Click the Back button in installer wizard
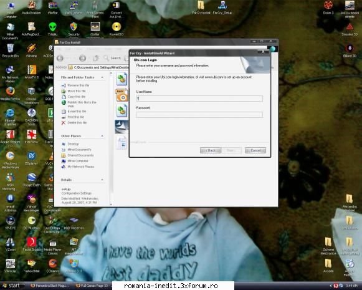The width and height of the screenshot is (362, 290). coord(211,150)
